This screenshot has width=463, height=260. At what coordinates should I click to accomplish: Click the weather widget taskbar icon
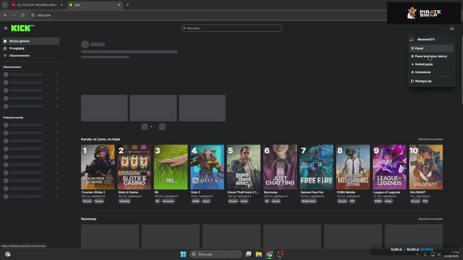[8, 254]
